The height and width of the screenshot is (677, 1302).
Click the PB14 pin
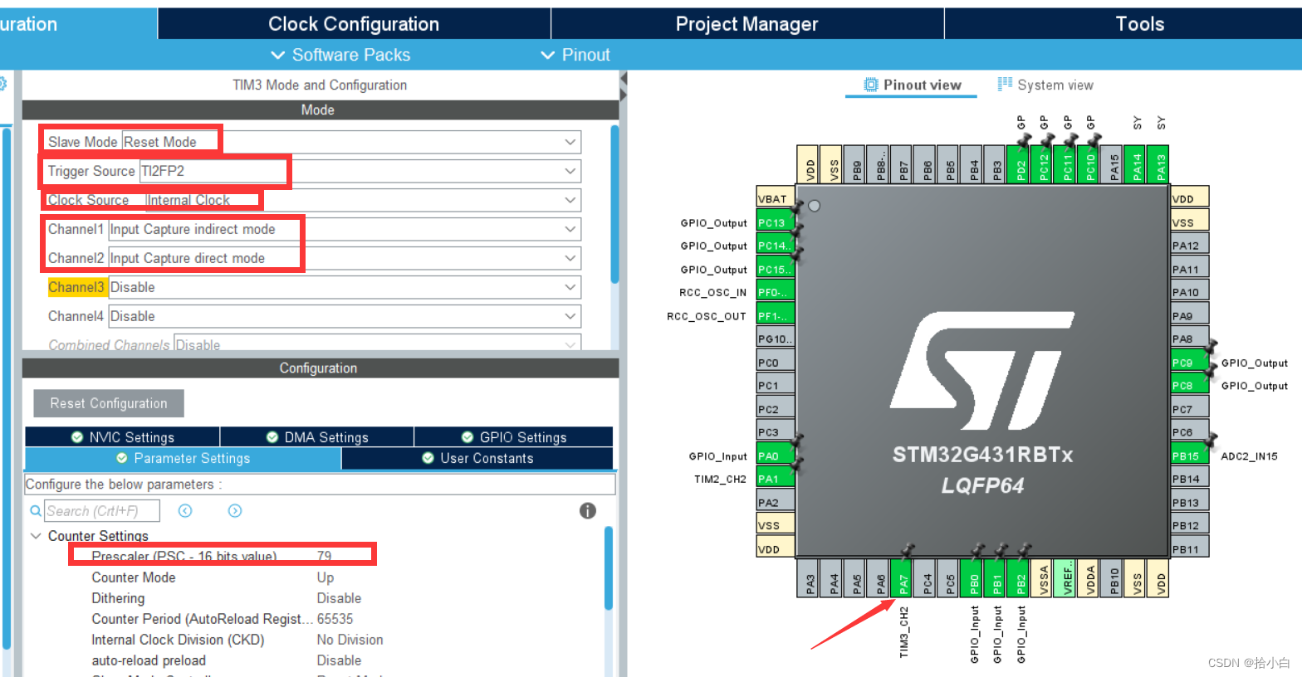click(x=1189, y=479)
